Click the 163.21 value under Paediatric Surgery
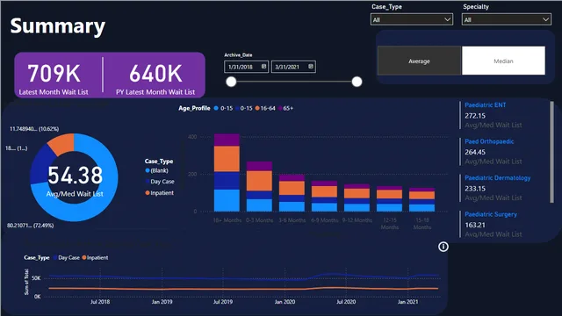Image resolution: width=562 pixels, height=316 pixels. coord(475,225)
